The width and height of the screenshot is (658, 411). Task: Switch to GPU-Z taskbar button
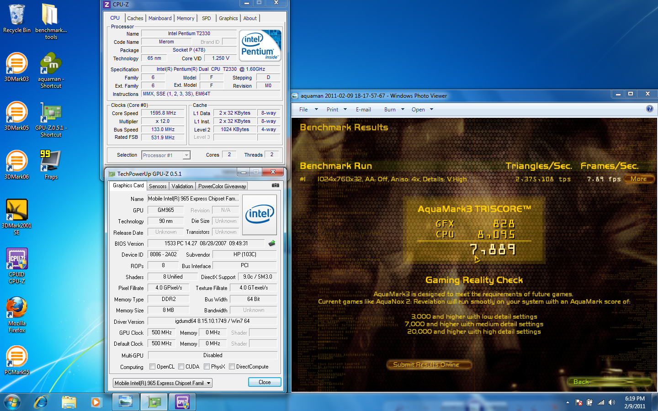(154, 402)
